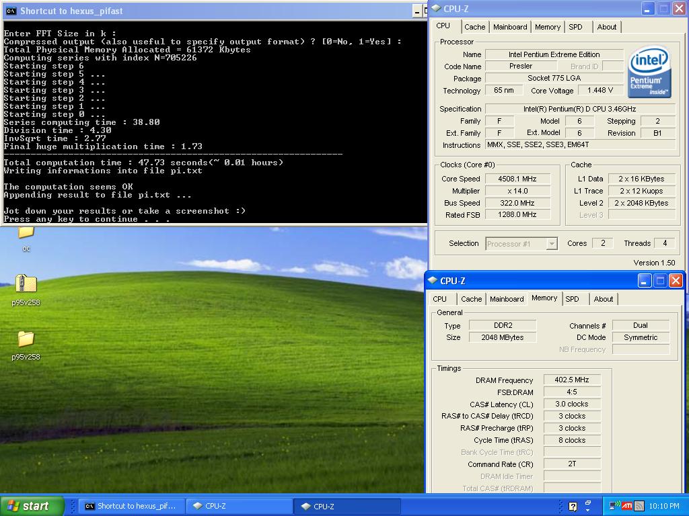Image resolution: width=689 pixels, height=516 pixels.
Task: Minimize the upper CPU-Z window
Action: pyautogui.click(x=647, y=9)
